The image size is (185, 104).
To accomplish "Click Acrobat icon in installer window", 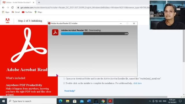I will (x=55, y=32).
